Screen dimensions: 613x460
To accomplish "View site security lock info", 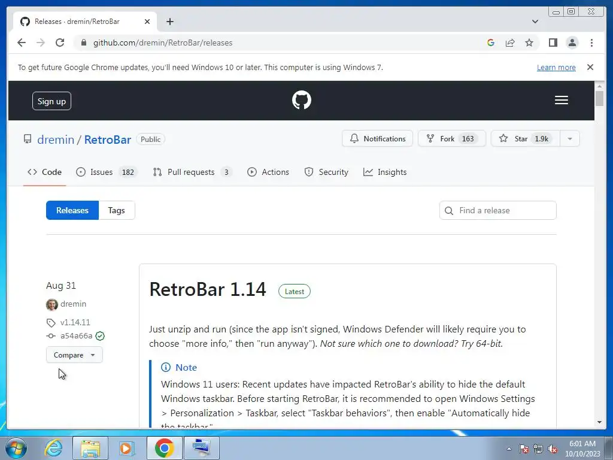I will pos(83,43).
